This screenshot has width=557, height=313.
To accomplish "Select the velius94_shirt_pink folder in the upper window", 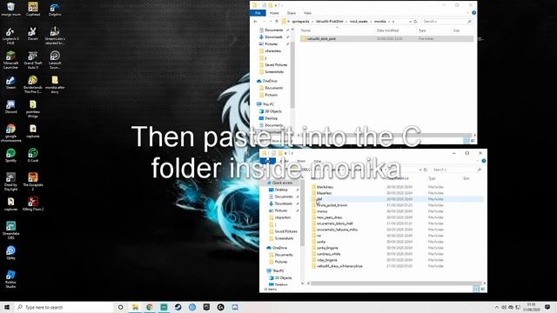I will coord(386,38).
